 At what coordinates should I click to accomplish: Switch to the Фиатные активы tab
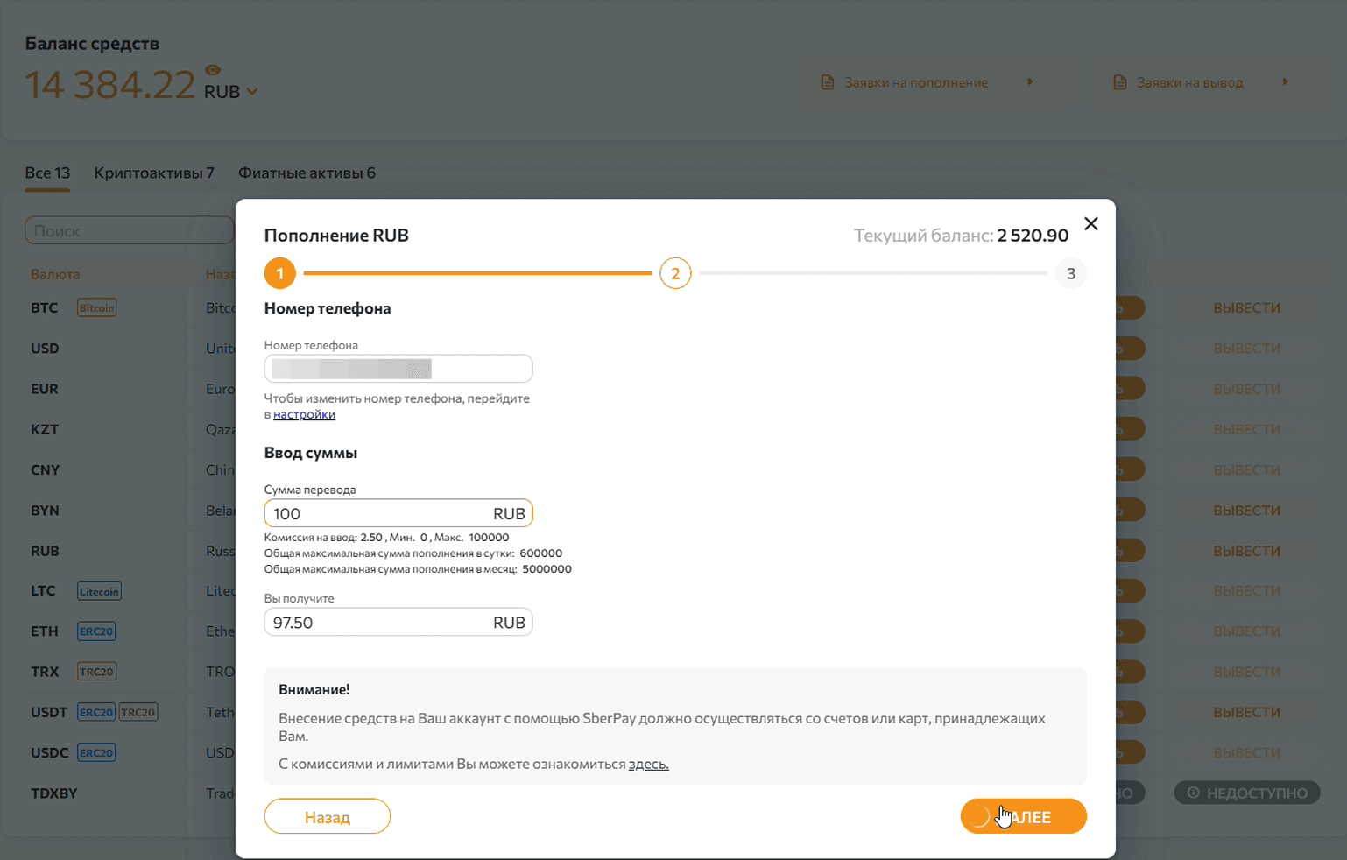[307, 173]
